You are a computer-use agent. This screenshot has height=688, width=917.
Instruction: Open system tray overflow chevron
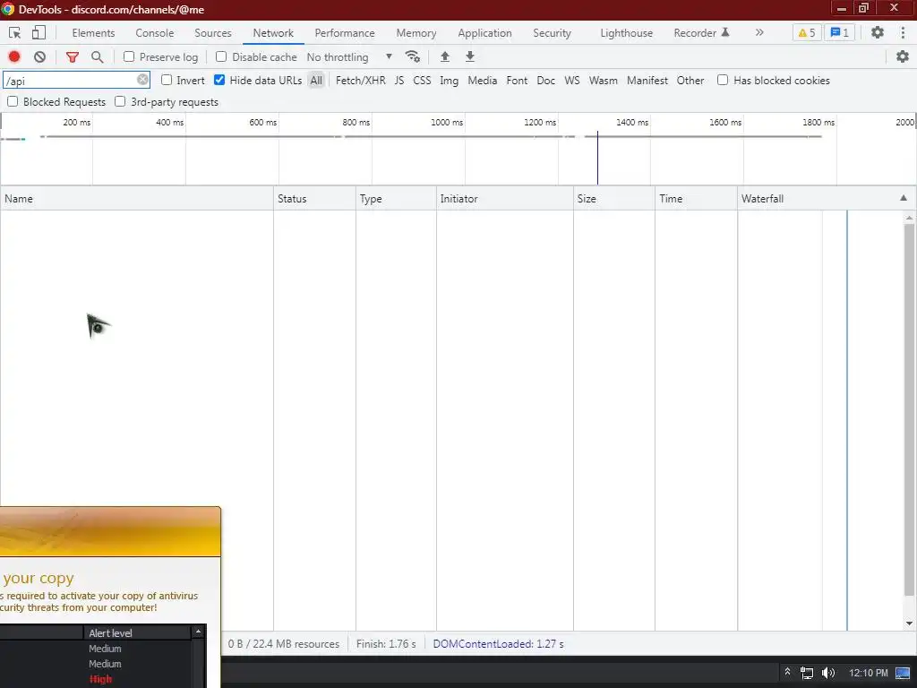tap(787, 672)
